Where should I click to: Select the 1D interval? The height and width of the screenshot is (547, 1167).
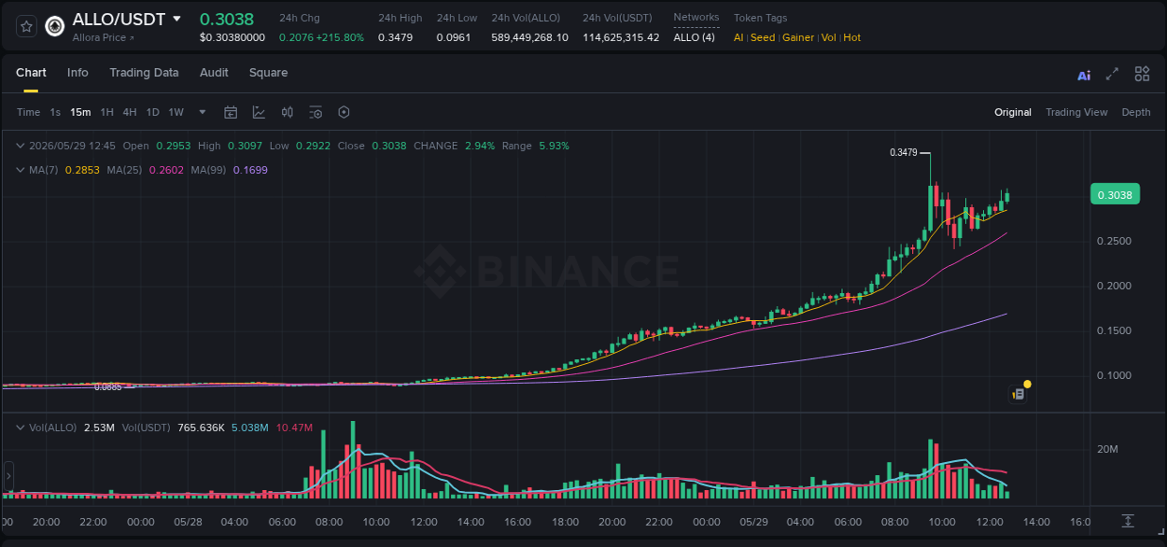[152, 112]
